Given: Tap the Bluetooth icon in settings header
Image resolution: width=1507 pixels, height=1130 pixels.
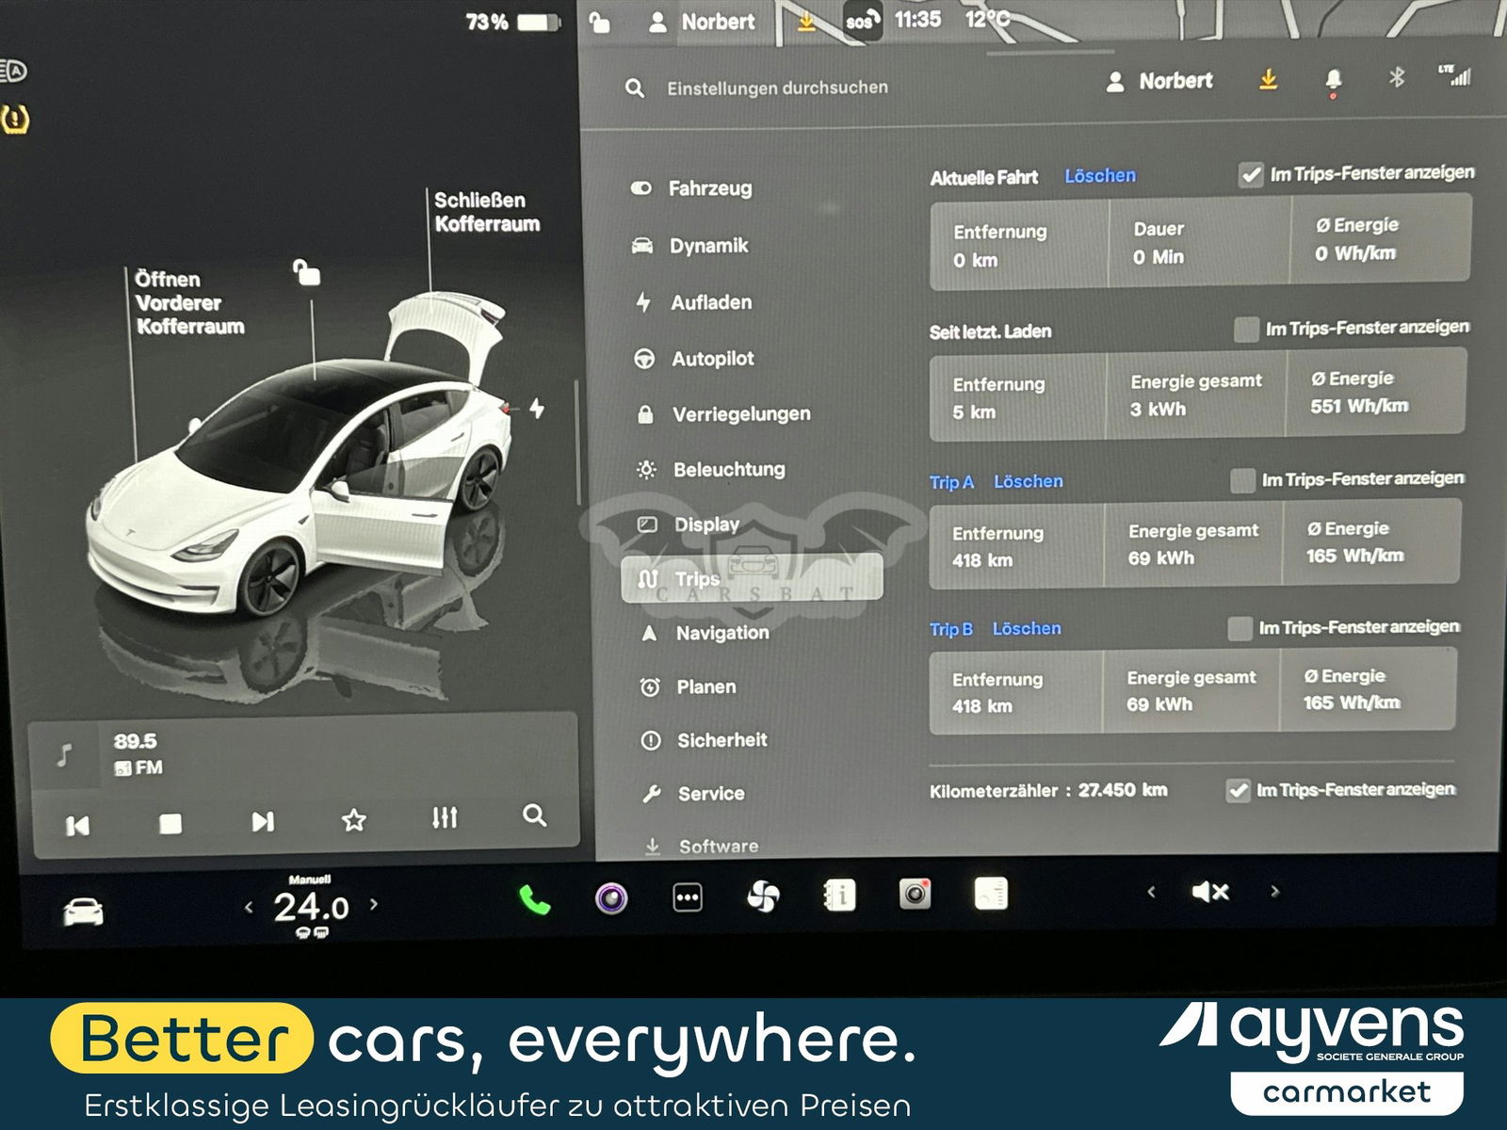Looking at the screenshot, I should [x=1397, y=78].
